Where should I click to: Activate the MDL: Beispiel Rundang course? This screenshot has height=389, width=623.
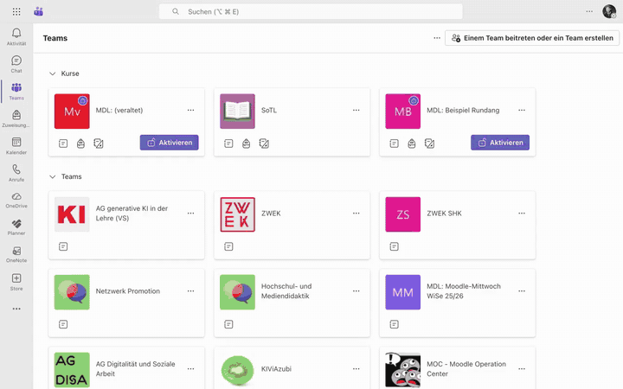pos(500,143)
